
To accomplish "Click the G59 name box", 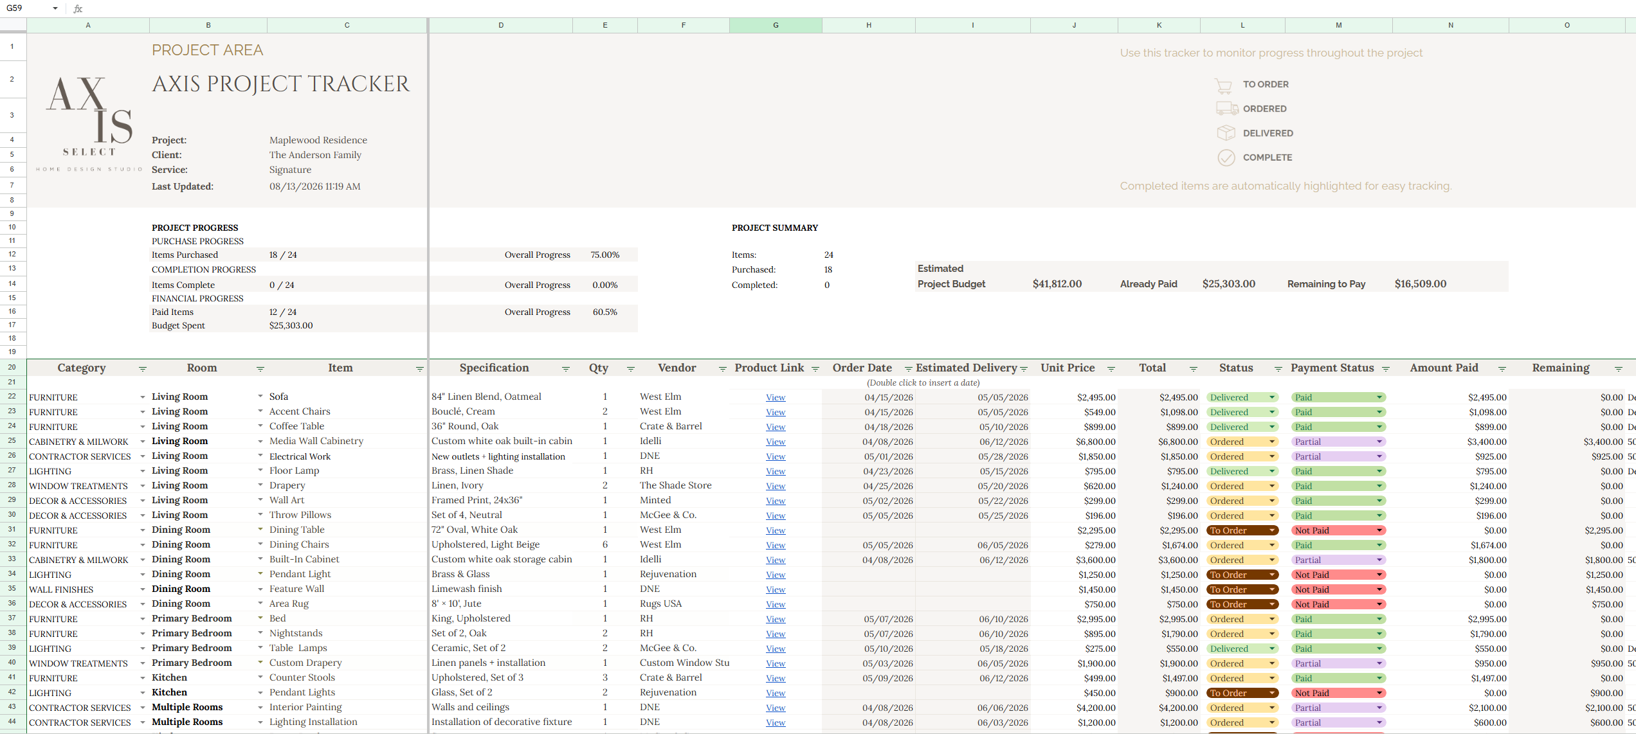I will pos(24,8).
